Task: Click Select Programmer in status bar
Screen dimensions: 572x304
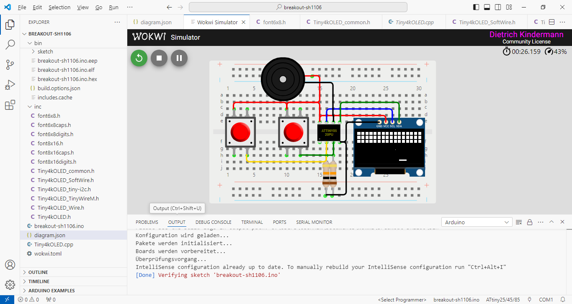Action: point(402,300)
